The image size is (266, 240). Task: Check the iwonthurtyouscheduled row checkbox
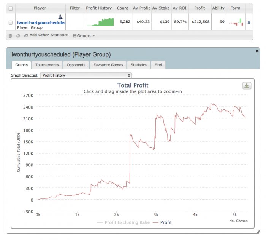pos(11,22)
